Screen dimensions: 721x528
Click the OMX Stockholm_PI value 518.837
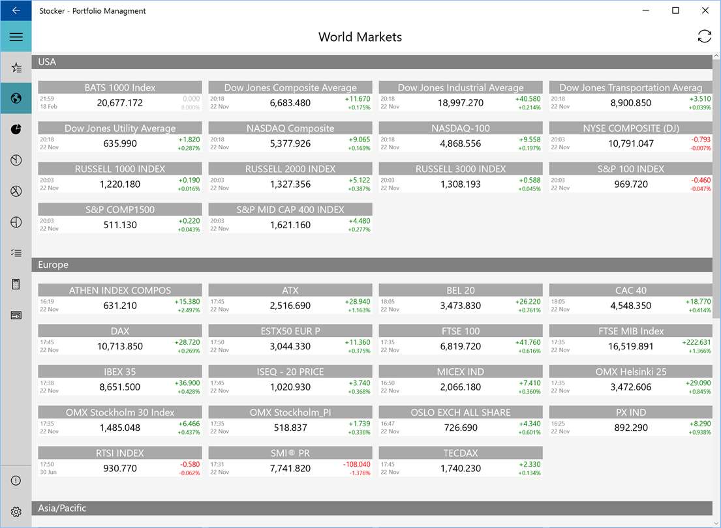pos(290,428)
